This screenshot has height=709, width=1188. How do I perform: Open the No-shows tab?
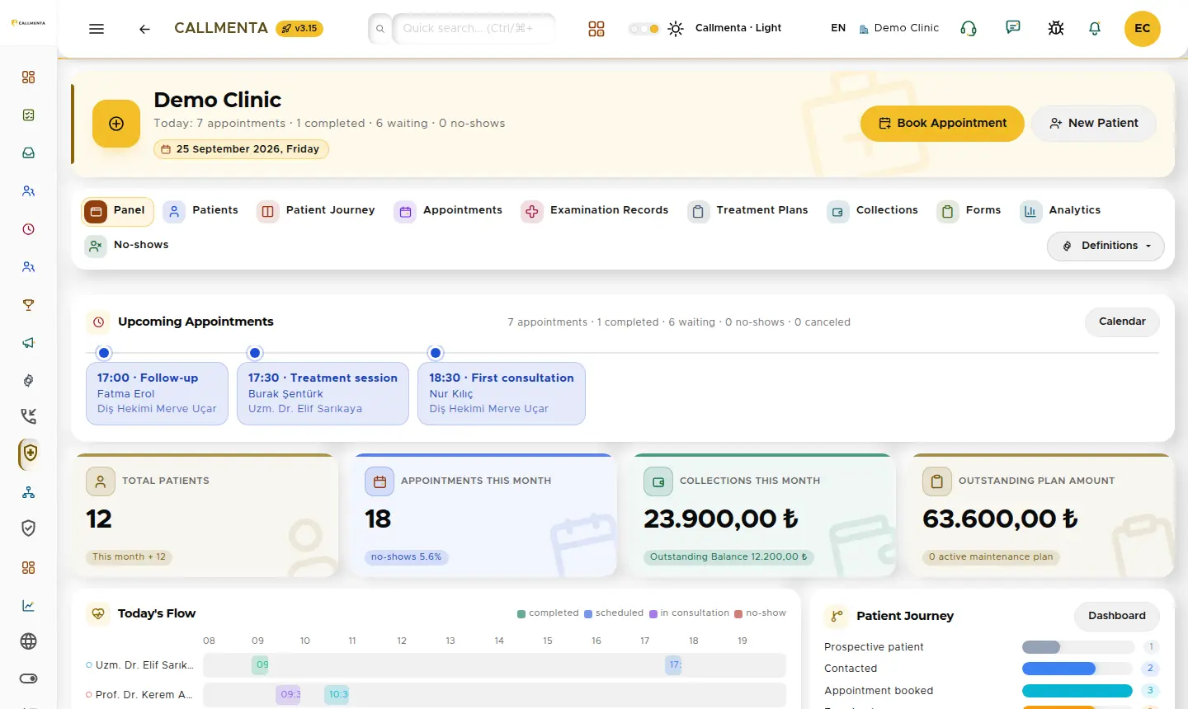tap(126, 246)
